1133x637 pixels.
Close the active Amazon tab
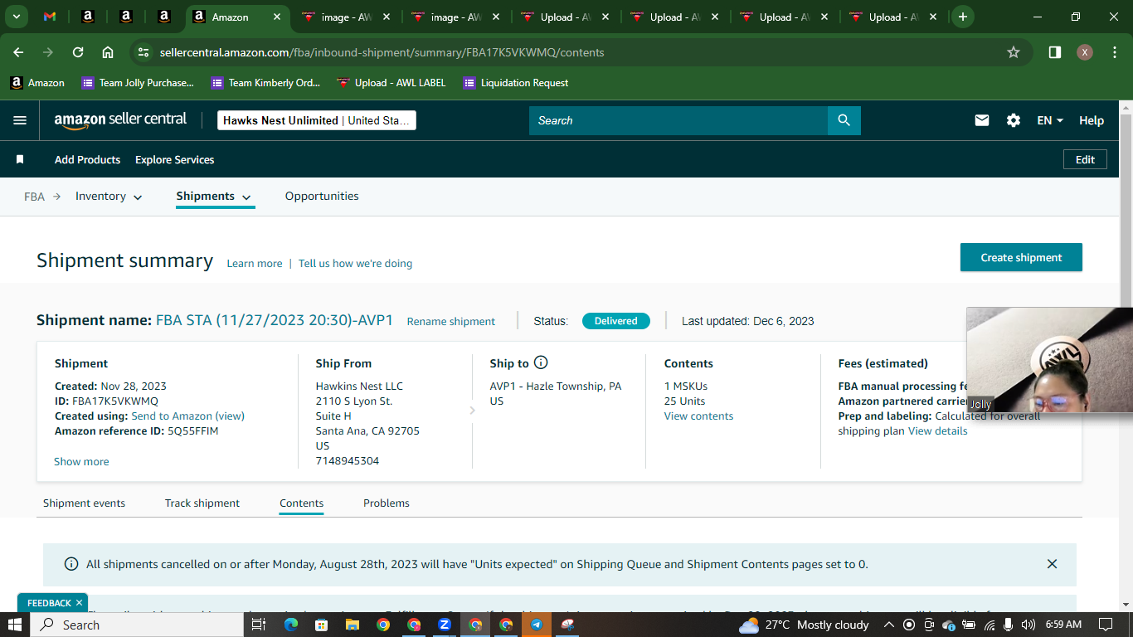(x=276, y=17)
